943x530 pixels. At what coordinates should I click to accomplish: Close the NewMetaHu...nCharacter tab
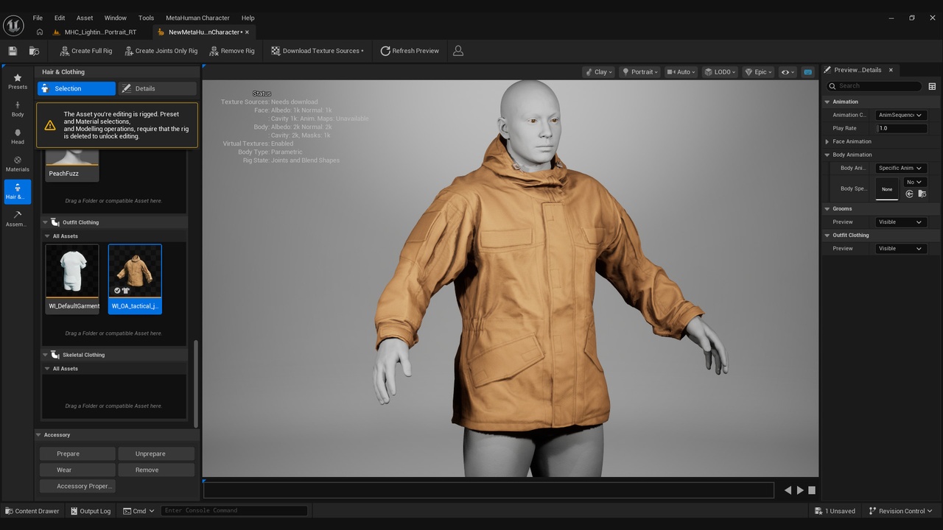click(x=247, y=32)
